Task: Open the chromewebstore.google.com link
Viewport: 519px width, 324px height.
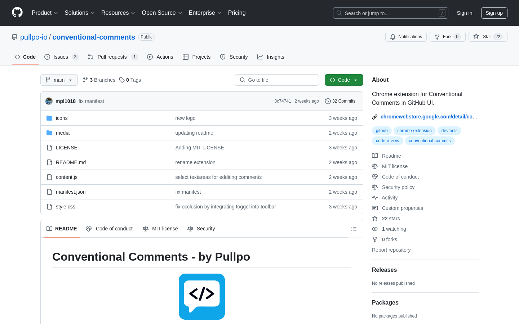Action: click(429, 117)
